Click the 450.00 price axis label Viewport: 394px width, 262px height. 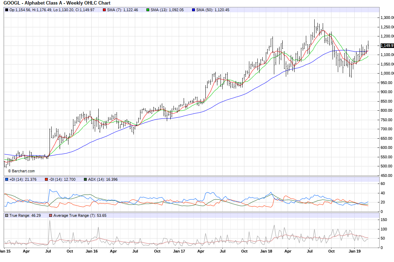(387, 175)
